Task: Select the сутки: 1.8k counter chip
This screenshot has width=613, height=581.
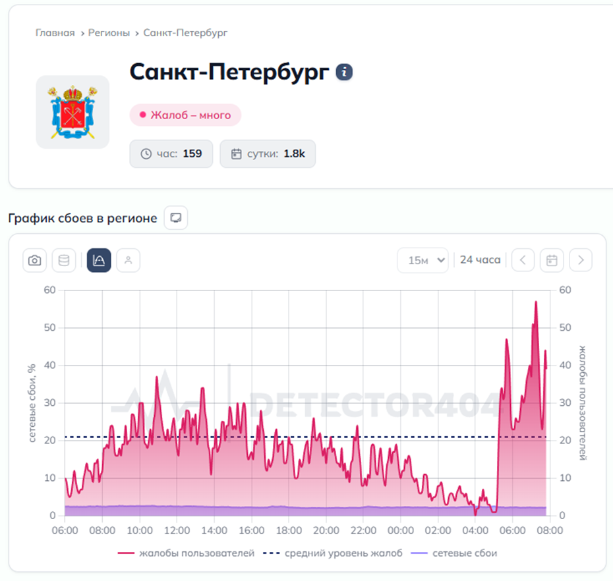Action: (268, 153)
